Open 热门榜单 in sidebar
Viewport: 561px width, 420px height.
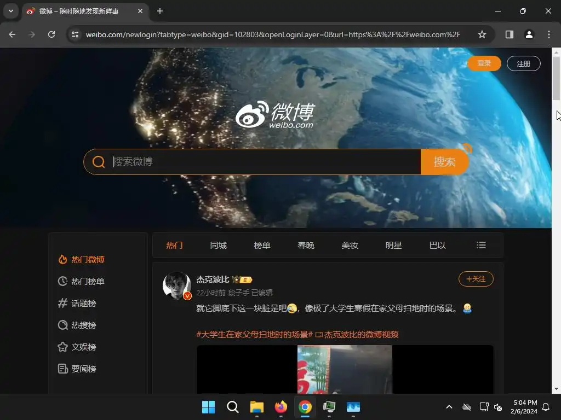click(82, 282)
